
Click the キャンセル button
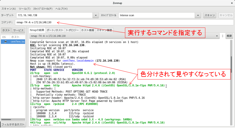click(x=226, y=15)
